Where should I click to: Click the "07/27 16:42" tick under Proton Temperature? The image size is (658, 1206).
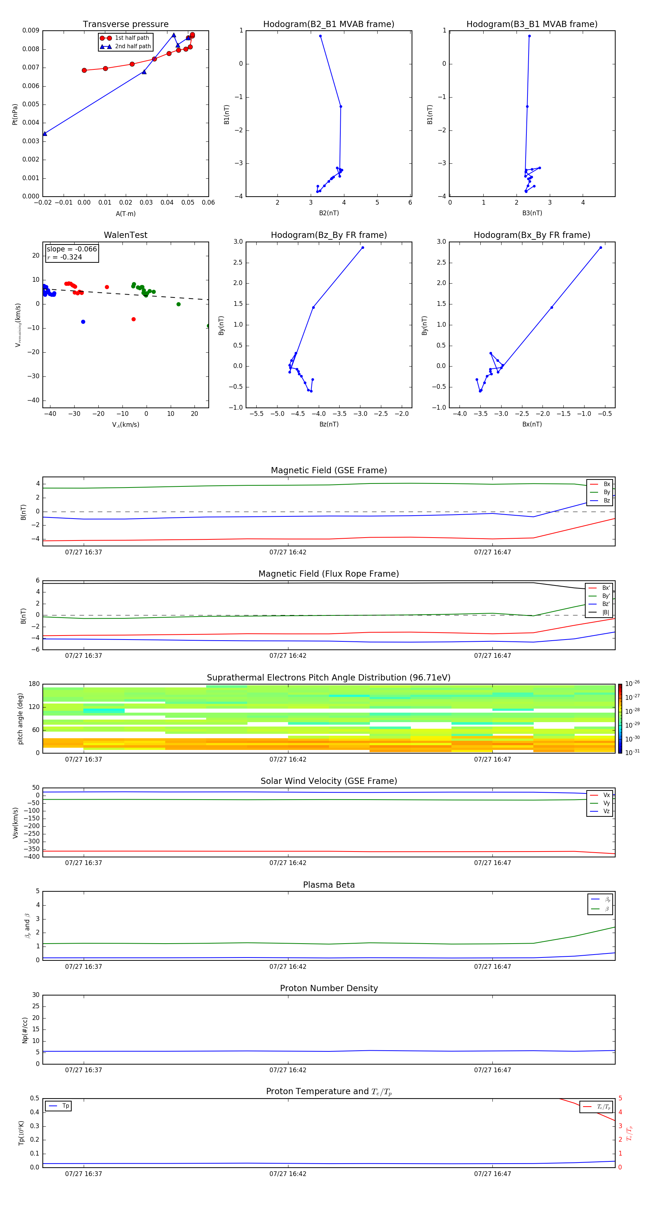(288, 1174)
